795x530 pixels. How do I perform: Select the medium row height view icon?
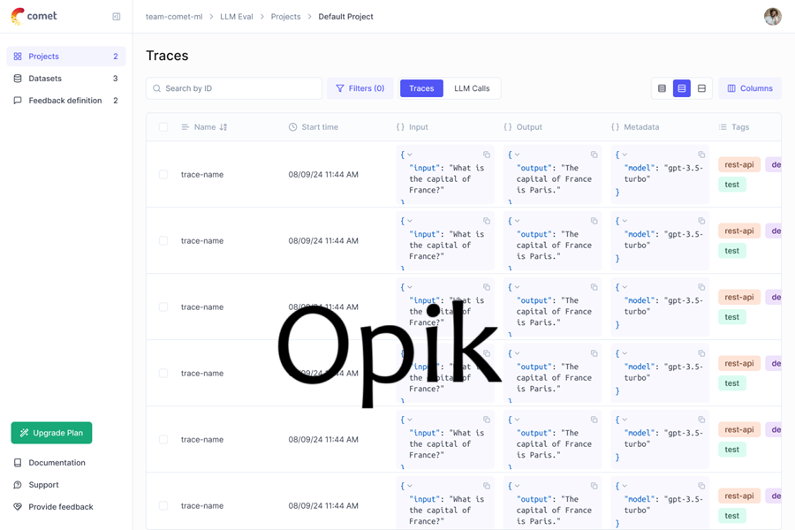pos(682,88)
